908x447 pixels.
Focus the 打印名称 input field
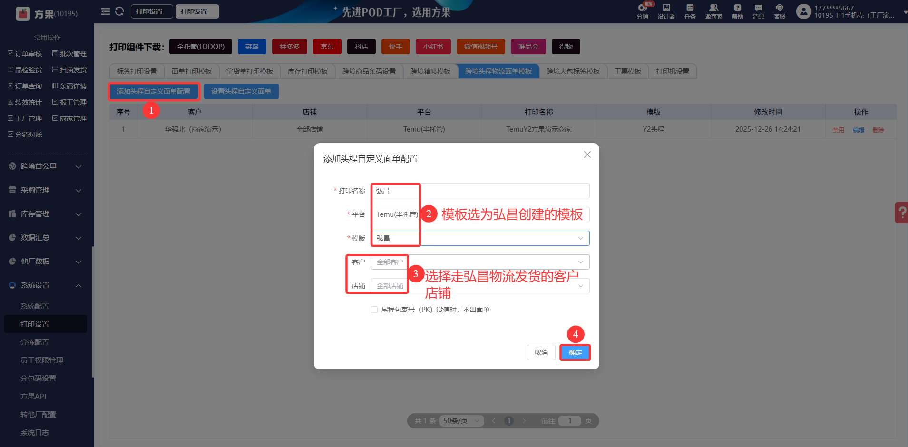click(480, 191)
